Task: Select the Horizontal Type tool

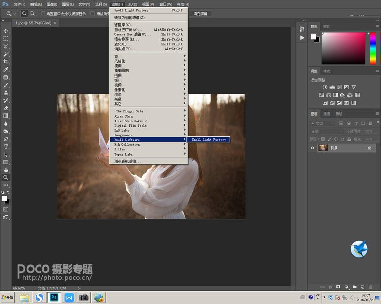Action: click(6, 146)
